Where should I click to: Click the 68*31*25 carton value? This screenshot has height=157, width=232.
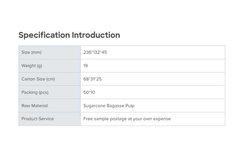tap(92, 79)
